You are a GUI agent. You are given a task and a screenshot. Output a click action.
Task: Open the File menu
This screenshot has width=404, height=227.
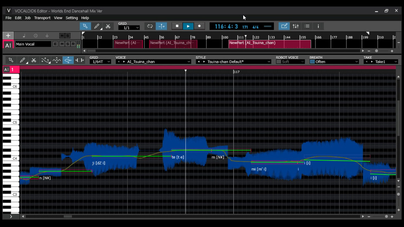pyautogui.click(x=8, y=18)
